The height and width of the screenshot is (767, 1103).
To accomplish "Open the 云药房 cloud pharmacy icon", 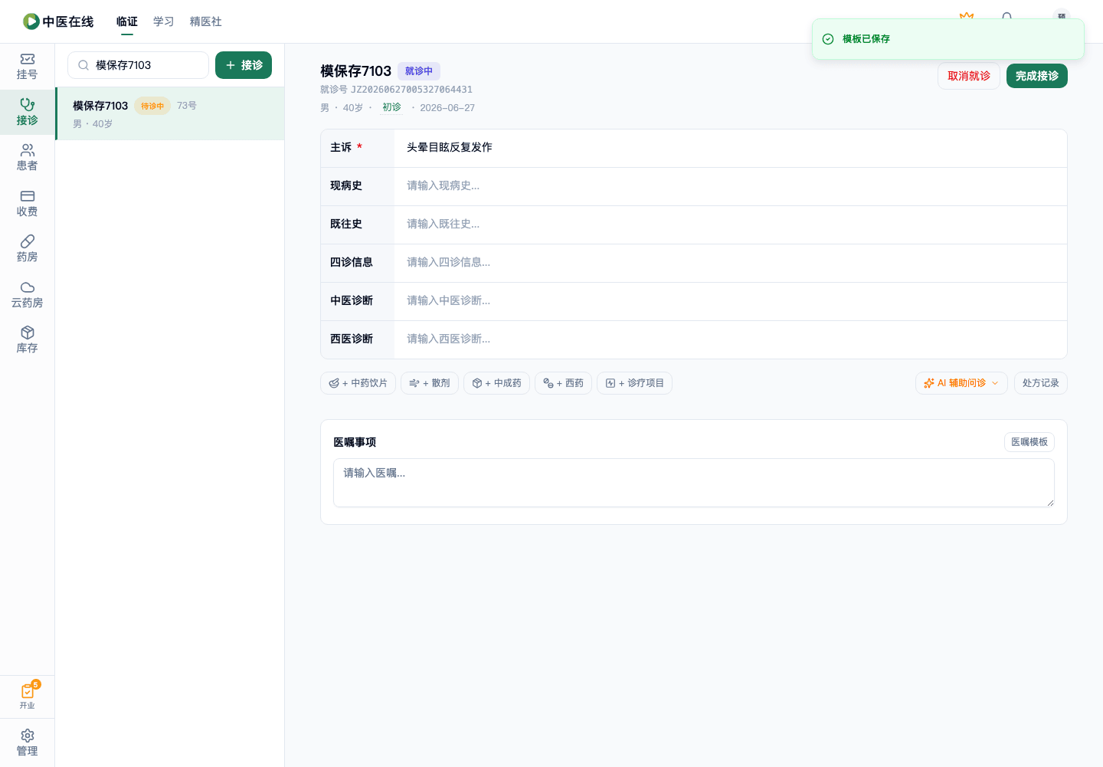I will click(28, 287).
